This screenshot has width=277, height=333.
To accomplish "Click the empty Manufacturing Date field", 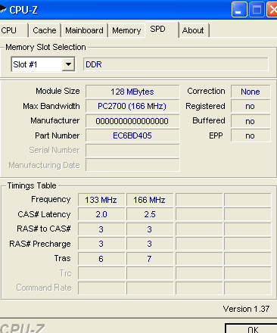I will pyautogui.click(x=132, y=165).
